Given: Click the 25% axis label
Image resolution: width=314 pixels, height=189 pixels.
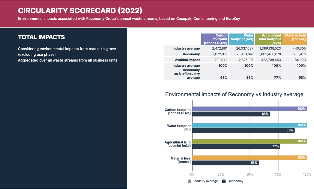Looking at the screenshot, I should (x=221, y=174).
